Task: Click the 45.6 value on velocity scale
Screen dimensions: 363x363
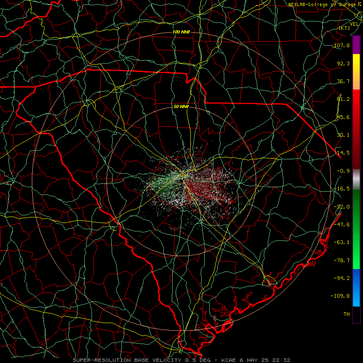Action: pyautogui.click(x=343, y=117)
